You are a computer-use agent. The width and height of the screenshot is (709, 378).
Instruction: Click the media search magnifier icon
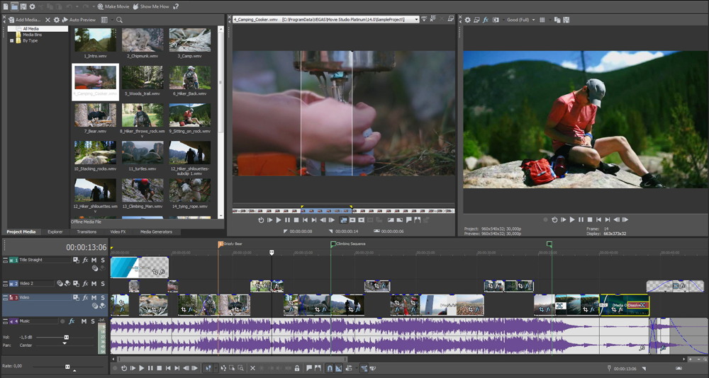point(120,20)
